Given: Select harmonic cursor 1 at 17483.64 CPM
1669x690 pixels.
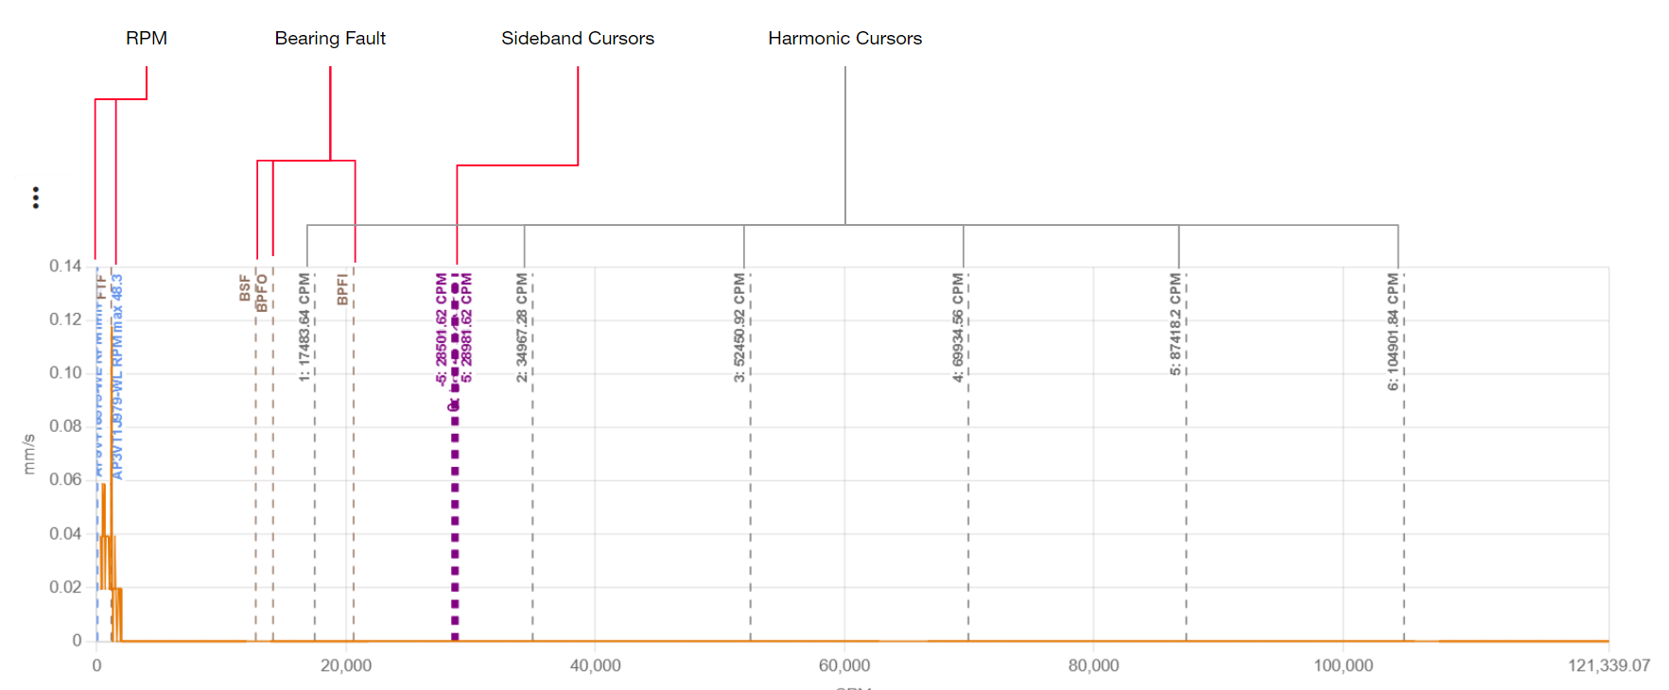Looking at the screenshot, I should [304, 327].
